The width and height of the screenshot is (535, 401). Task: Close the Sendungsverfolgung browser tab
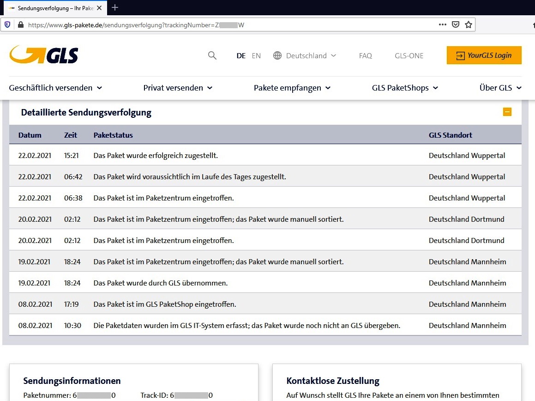[x=99, y=8]
